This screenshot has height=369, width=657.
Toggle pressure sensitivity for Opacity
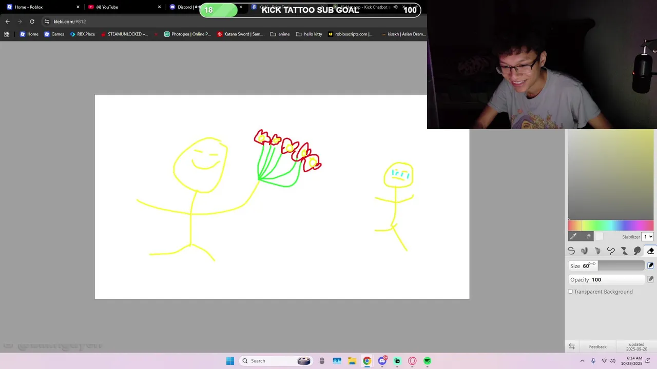[x=650, y=279]
